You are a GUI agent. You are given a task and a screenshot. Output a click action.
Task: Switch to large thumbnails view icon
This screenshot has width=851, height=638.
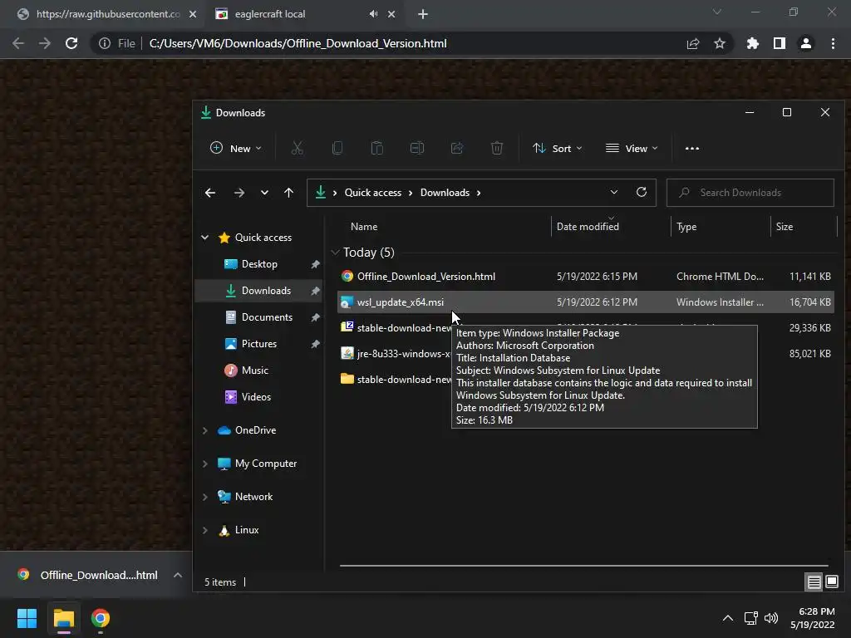832,582
